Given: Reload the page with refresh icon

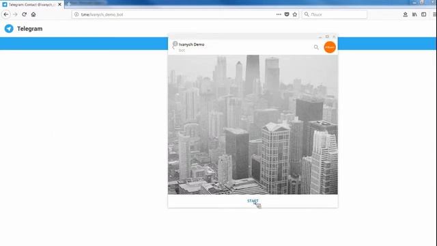Looking at the screenshot, I should click(x=25, y=14).
